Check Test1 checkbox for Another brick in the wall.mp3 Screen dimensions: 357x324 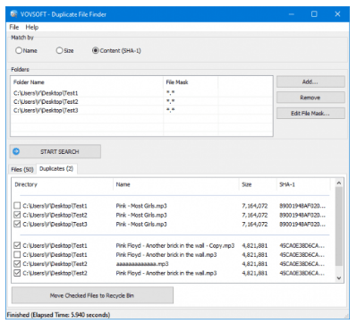click(17, 254)
